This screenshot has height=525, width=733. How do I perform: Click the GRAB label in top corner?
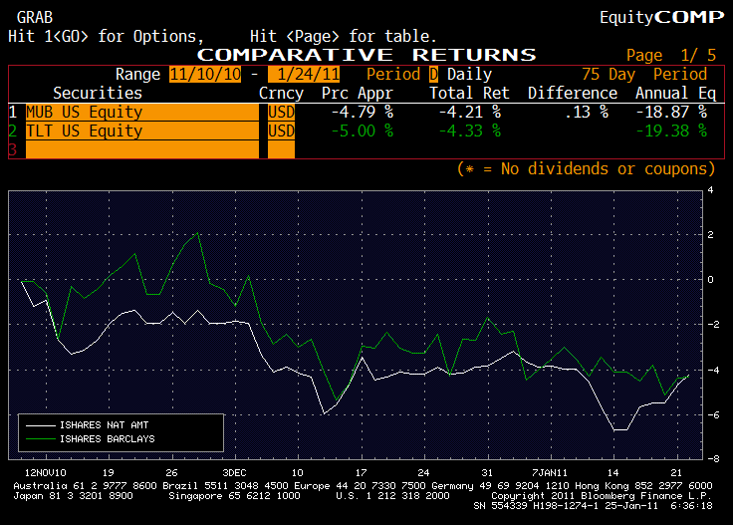pyautogui.click(x=36, y=17)
